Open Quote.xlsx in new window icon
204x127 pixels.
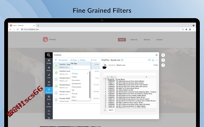point(122,60)
